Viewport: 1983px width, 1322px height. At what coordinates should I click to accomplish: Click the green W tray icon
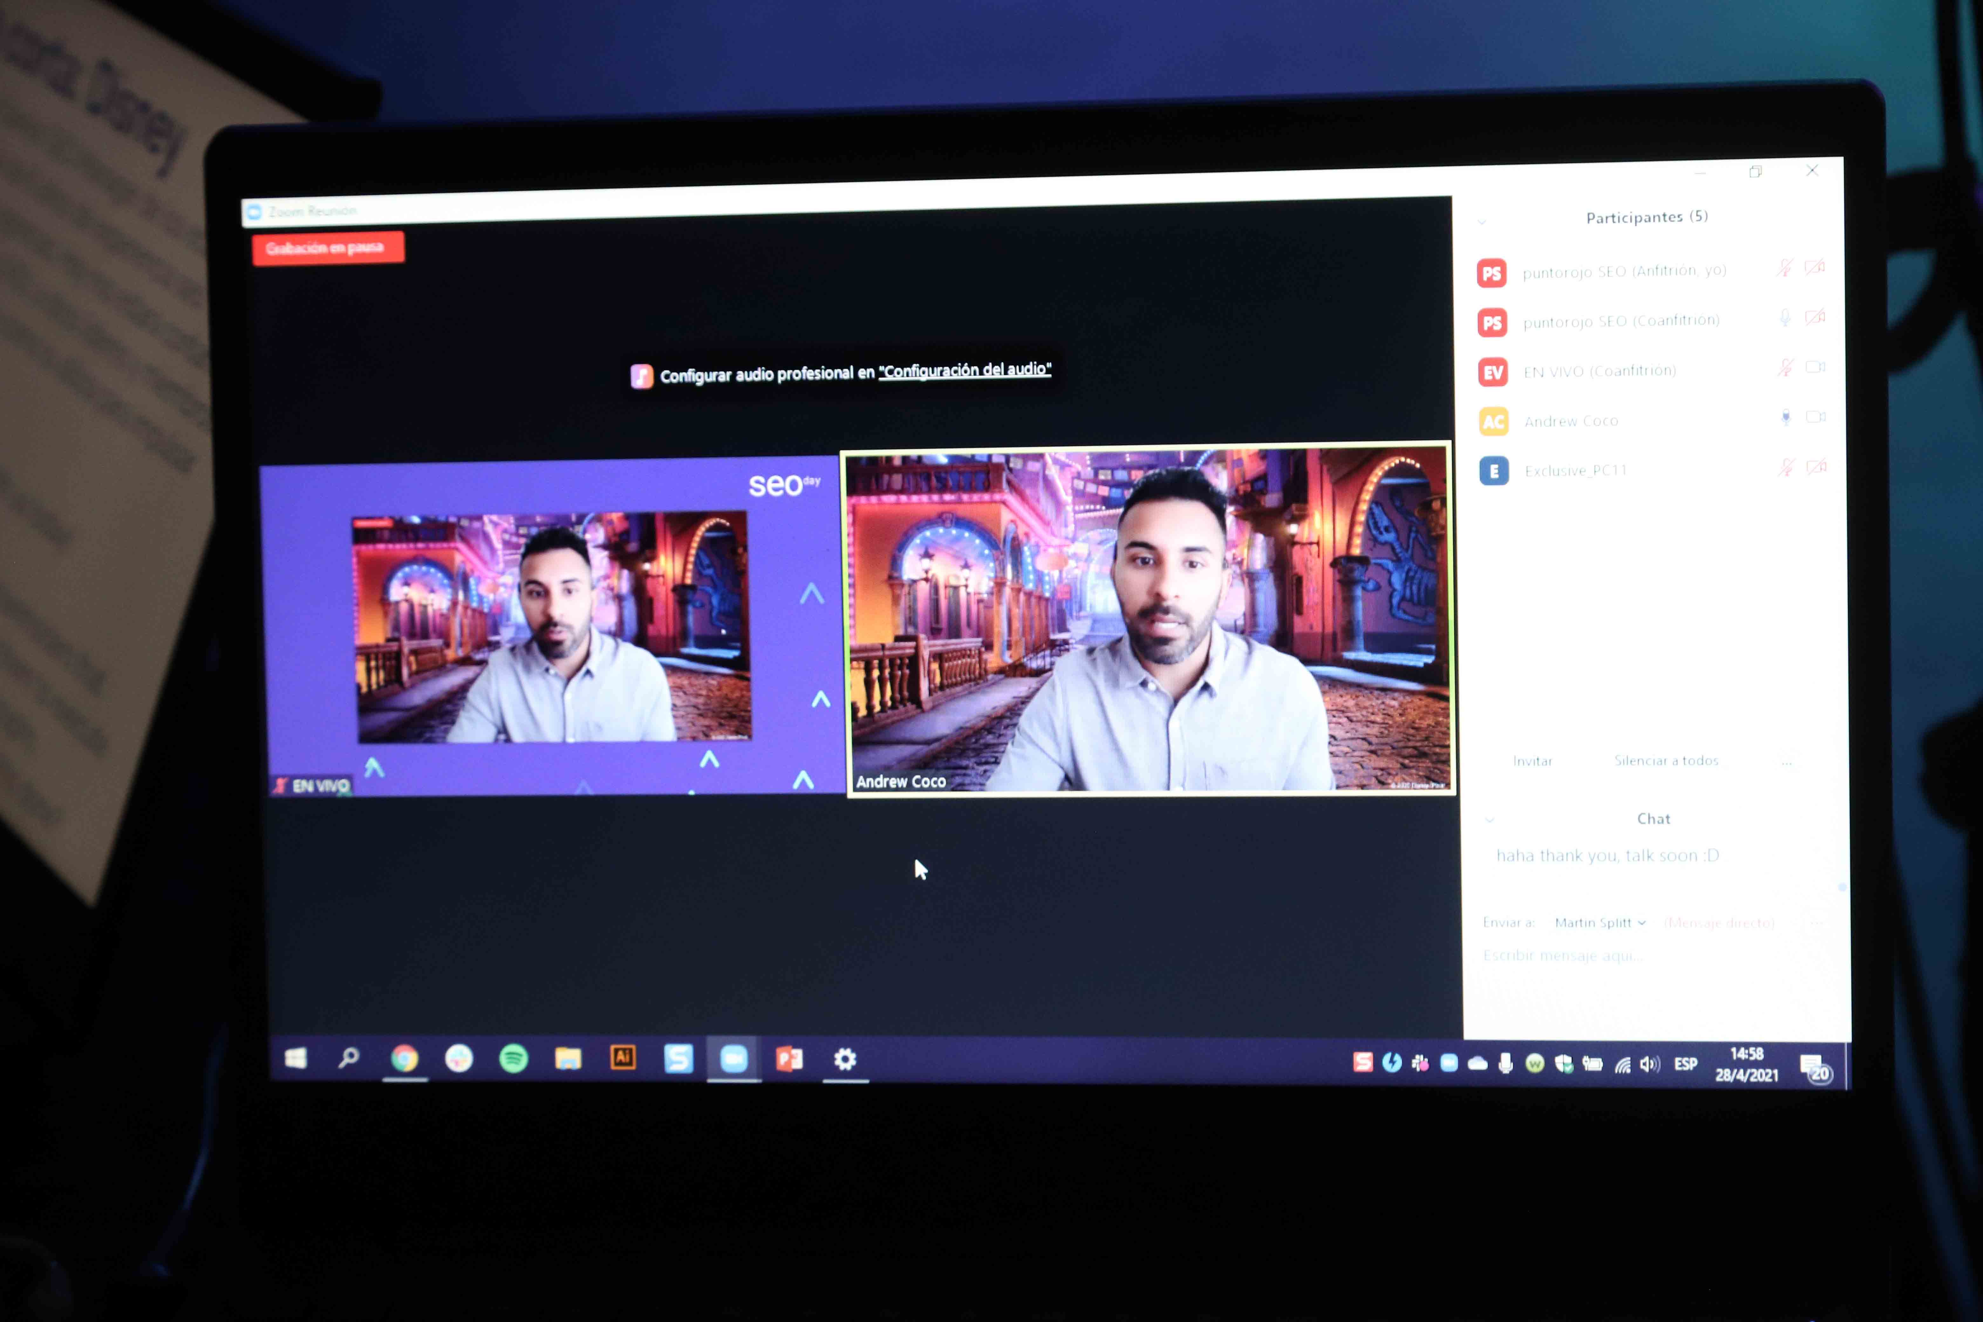click(1535, 1064)
